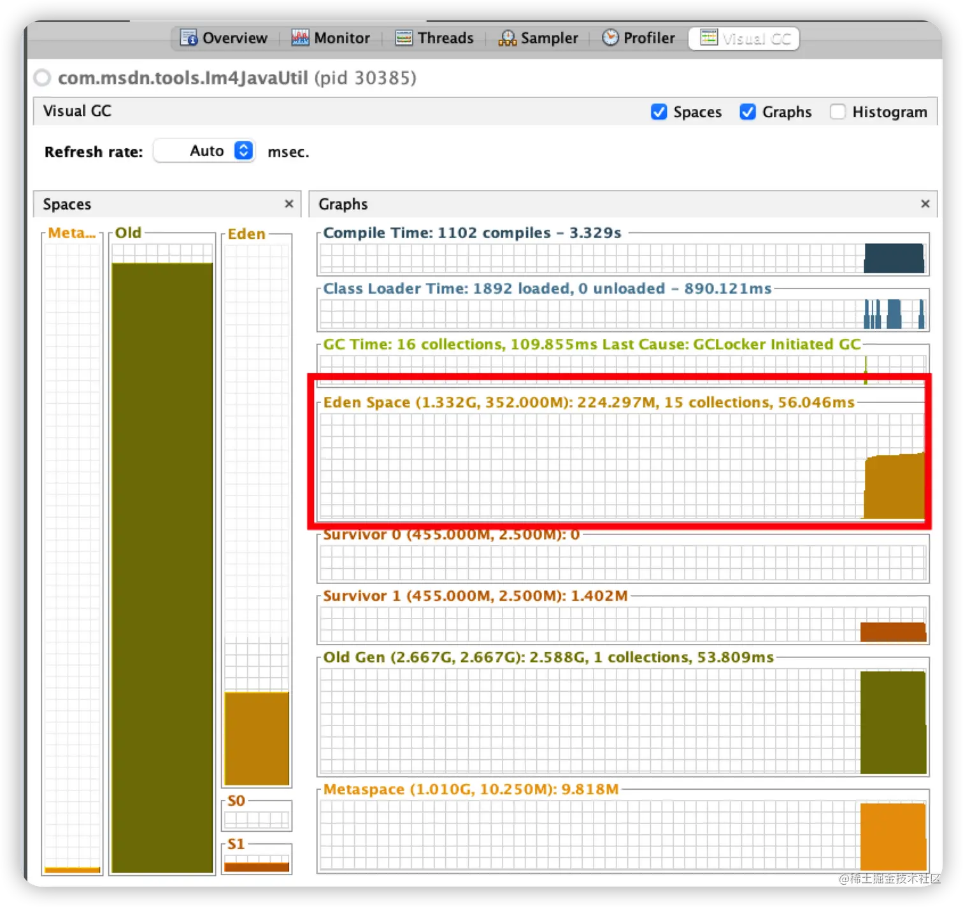
Task: Click the Survivor 1 graph
Action: [x=623, y=624]
